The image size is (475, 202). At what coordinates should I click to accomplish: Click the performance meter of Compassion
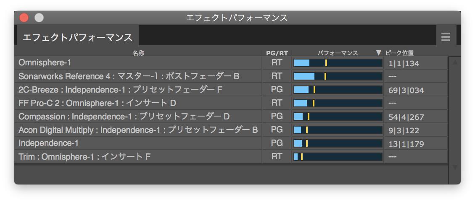click(x=338, y=117)
